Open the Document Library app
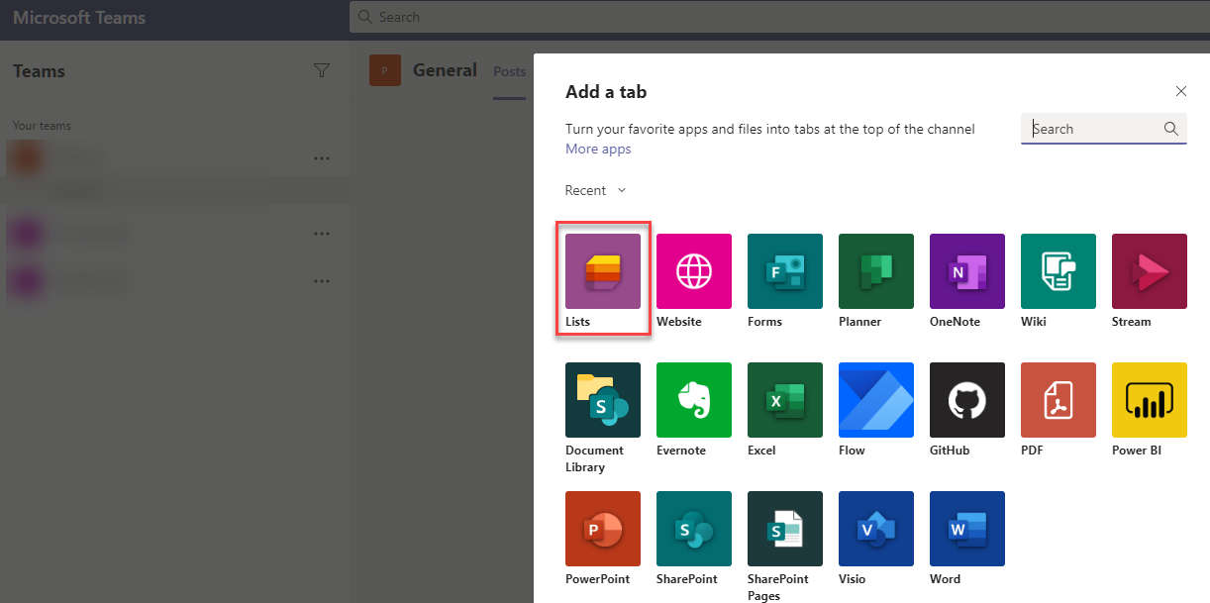This screenshot has width=1210, height=603. coord(602,399)
